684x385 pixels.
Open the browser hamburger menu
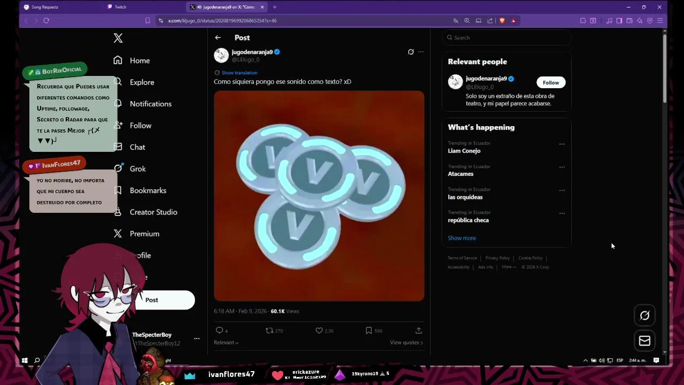tap(660, 20)
